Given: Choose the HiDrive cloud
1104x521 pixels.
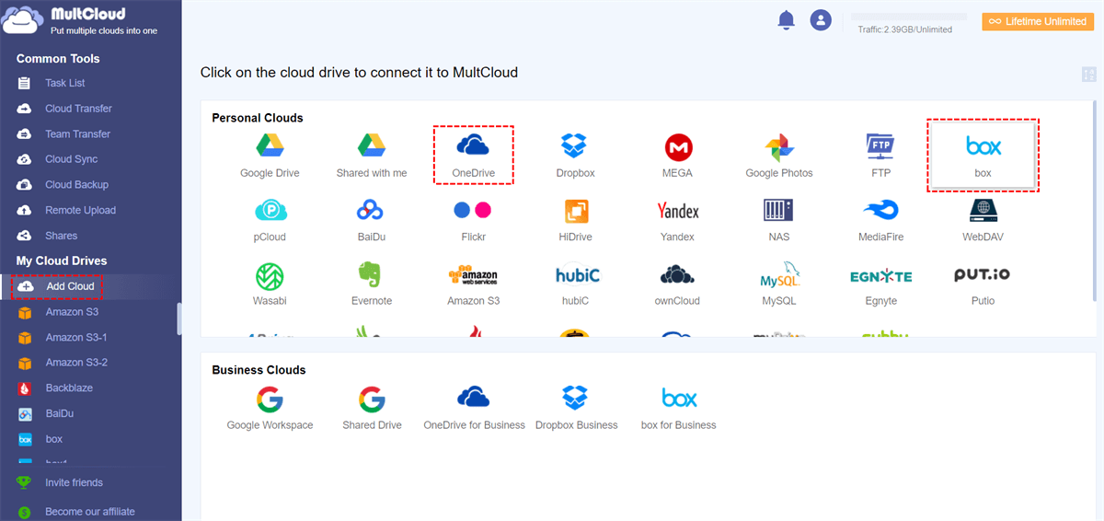Looking at the screenshot, I should coord(575,219).
